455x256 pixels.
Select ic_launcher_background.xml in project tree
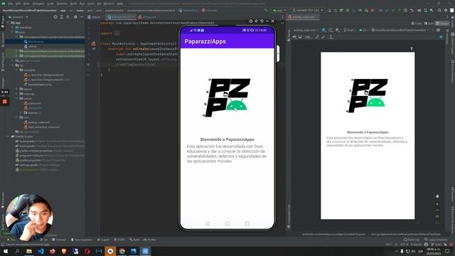click(x=43, y=75)
